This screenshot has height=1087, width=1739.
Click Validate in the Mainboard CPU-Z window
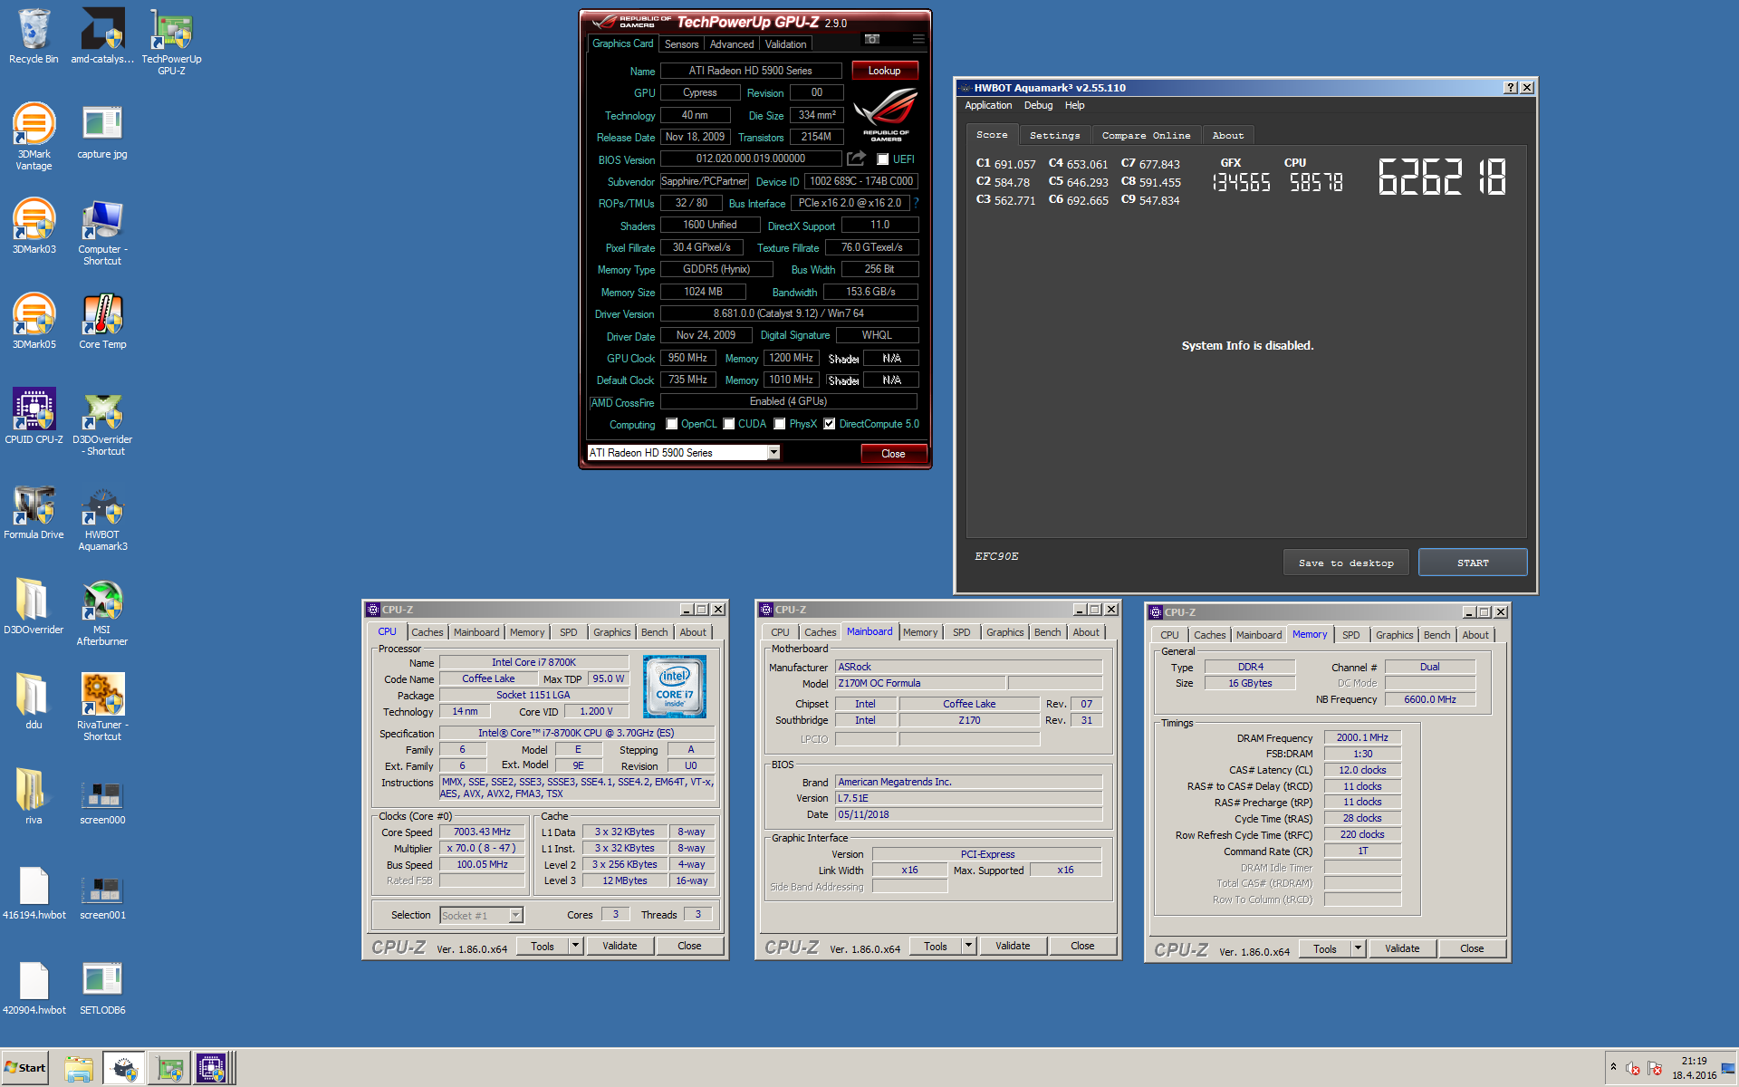coord(1013,946)
